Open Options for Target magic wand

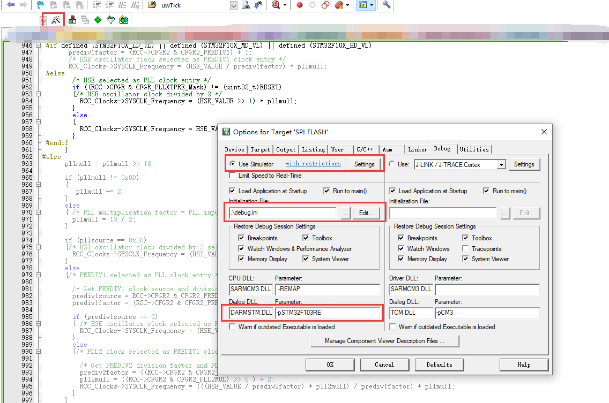point(56,20)
